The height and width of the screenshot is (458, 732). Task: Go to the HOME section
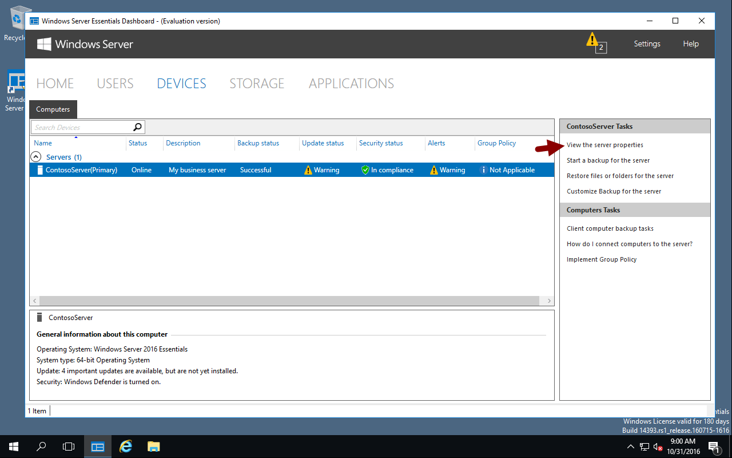point(55,84)
